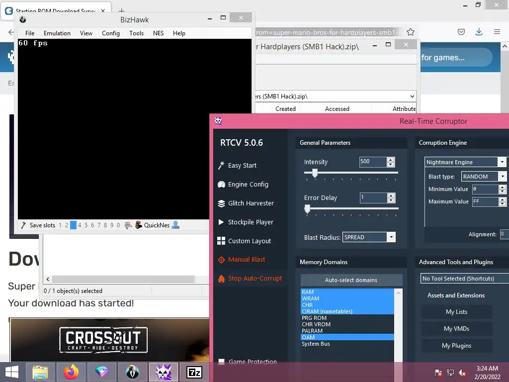This screenshot has height=382, width=509.
Task: Toggle System Bus memory domain
Action: 347,344
